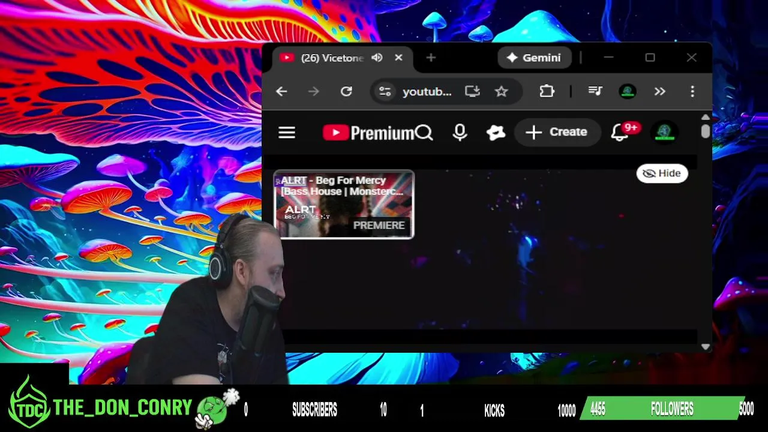Open YouTube notifications bell

620,133
